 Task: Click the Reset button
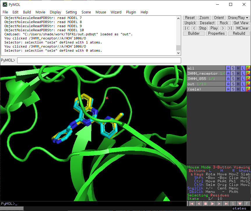click(190, 18)
